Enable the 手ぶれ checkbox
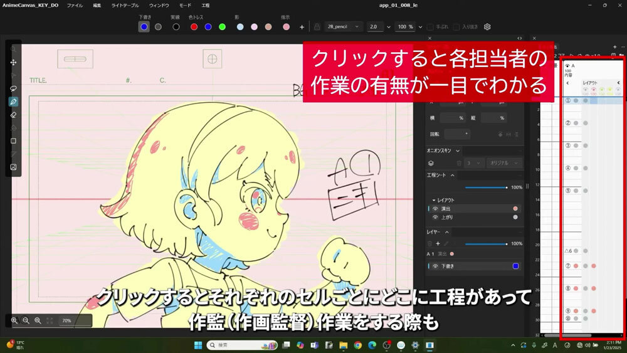Screen dimensions: 627x353 coord(430,27)
